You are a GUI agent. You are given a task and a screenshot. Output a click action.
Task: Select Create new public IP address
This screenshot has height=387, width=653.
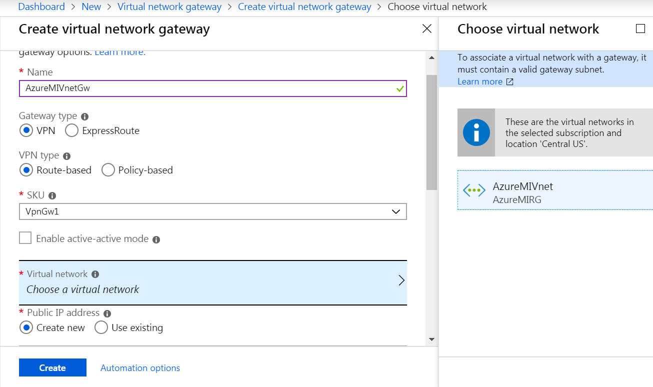[25, 327]
